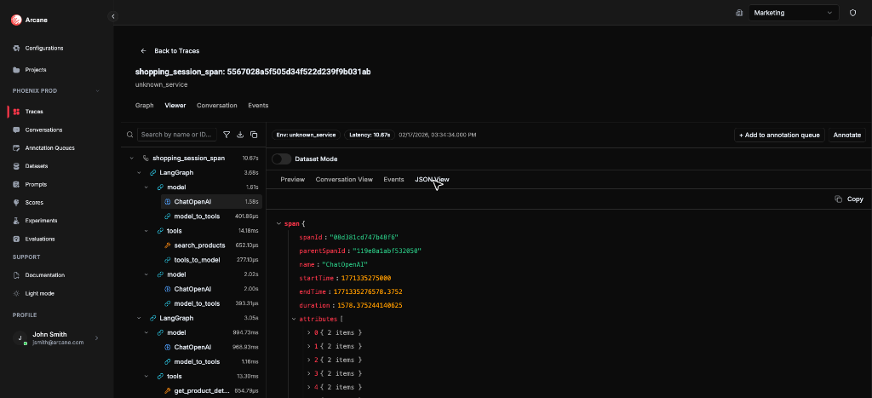
Task: Collapse the LangGraph node with 3.05s
Action: click(x=139, y=318)
